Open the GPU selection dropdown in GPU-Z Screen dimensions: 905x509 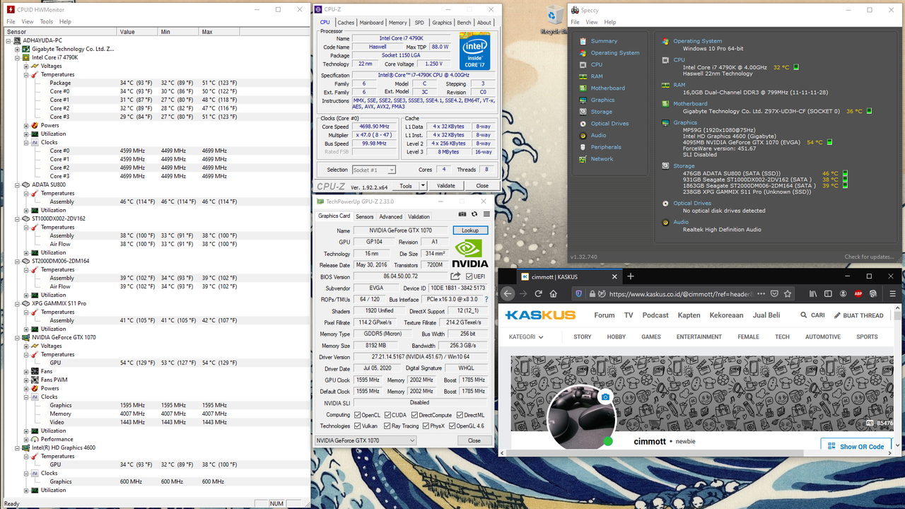[366, 440]
